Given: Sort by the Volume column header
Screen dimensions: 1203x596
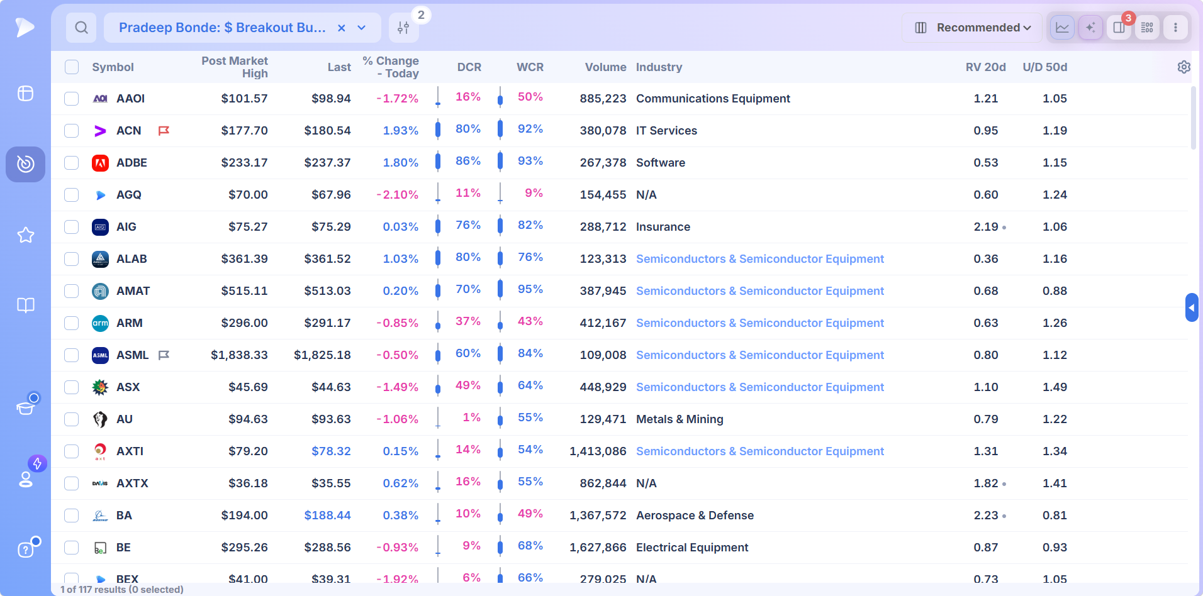Looking at the screenshot, I should 605,67.
